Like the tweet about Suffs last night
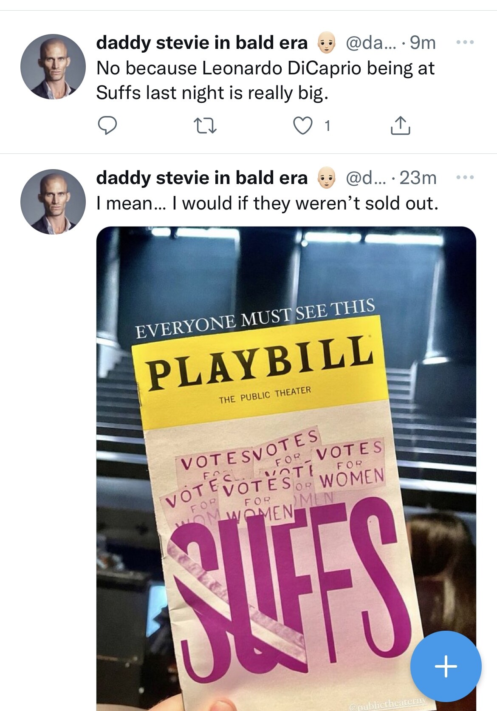Viewport: 497px width, 711px height. pyautogui.click(x=303, y=126)
